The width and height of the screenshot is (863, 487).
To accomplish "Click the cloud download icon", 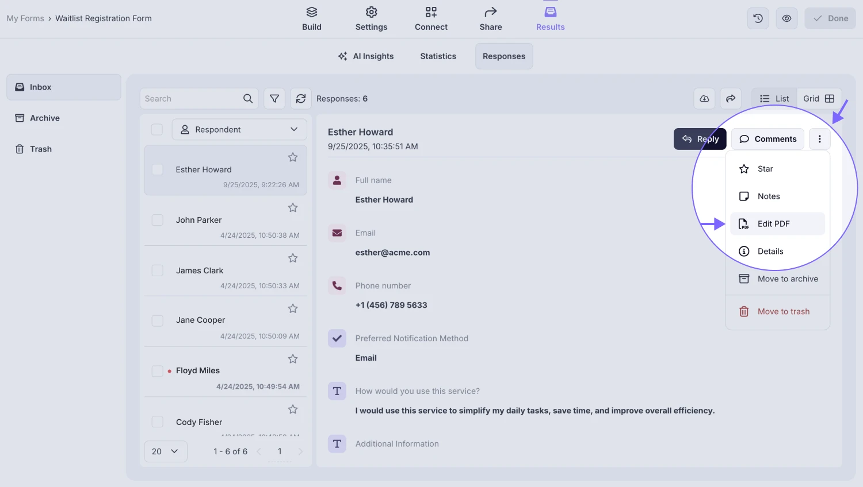I will pyautogui.click(x=704, y=99).
